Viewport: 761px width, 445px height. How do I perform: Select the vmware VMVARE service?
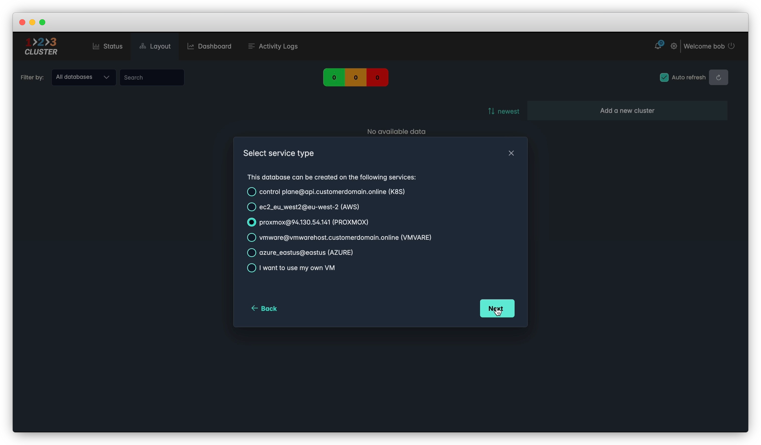(339, 237)
